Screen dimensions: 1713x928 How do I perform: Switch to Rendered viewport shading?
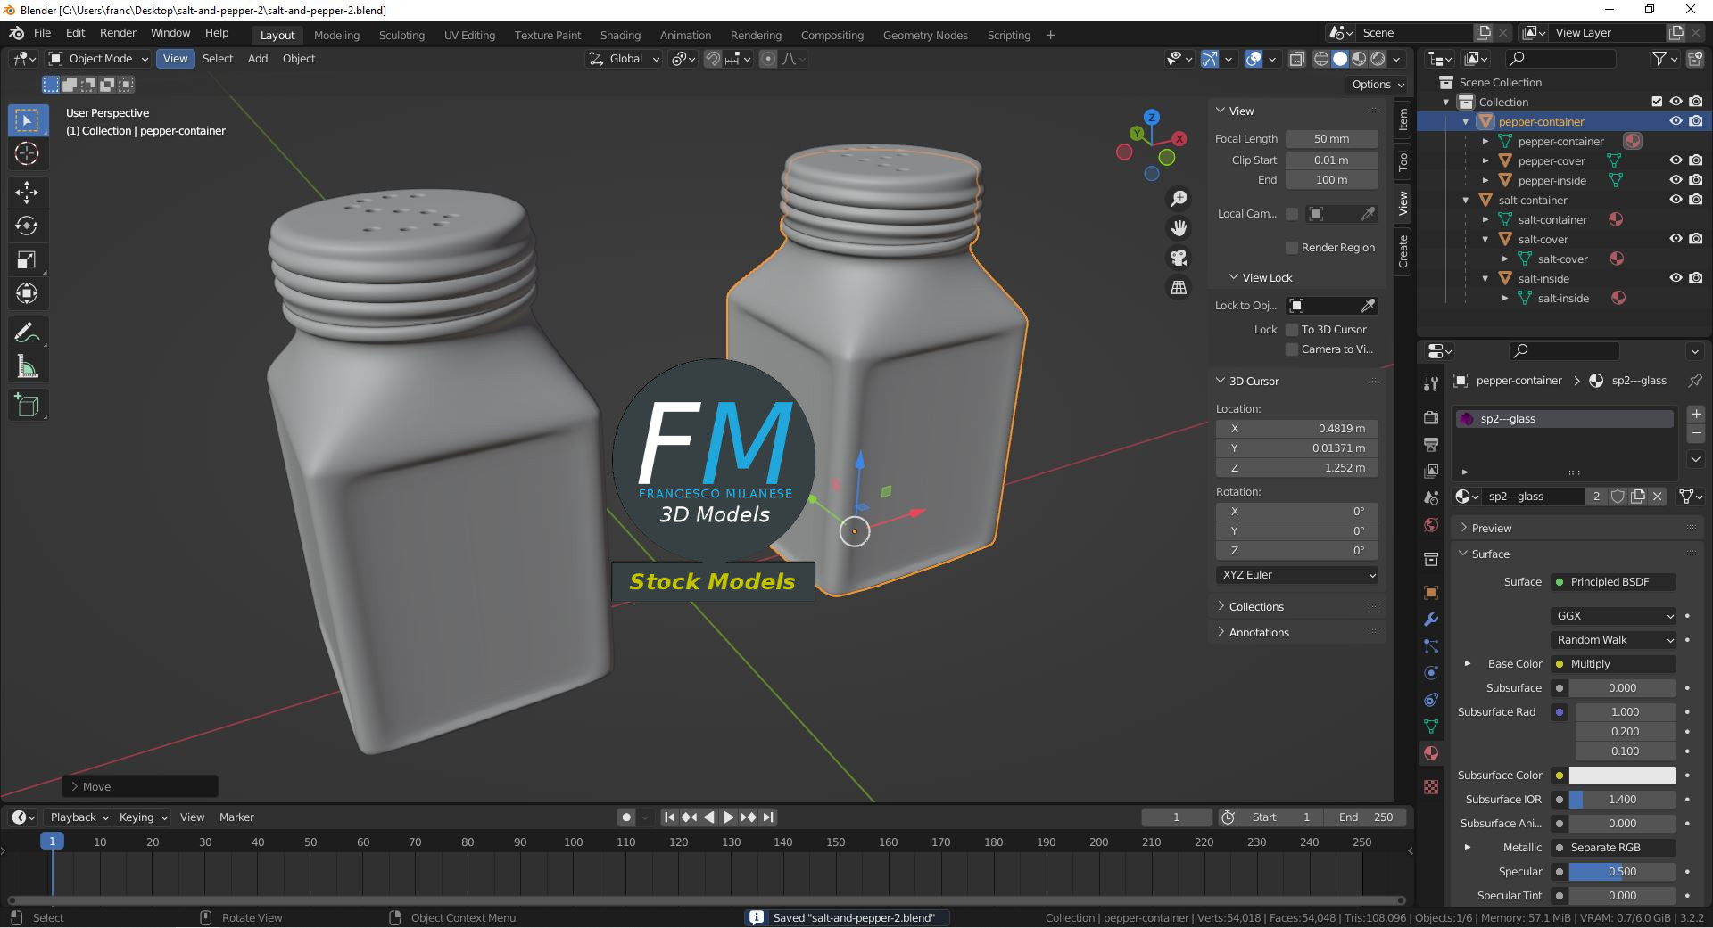tap(1378, 59)
